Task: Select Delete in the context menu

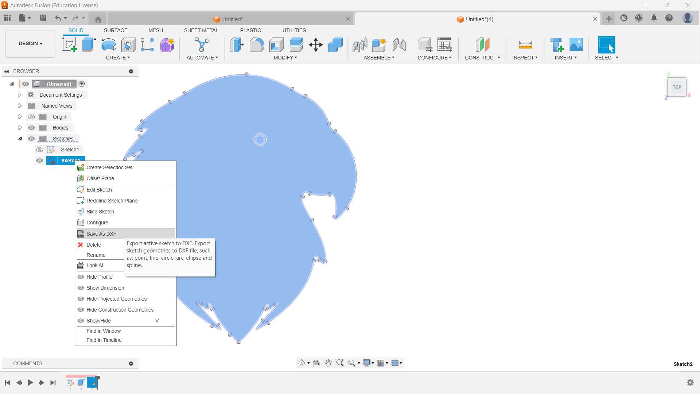Action: (94, 245)
